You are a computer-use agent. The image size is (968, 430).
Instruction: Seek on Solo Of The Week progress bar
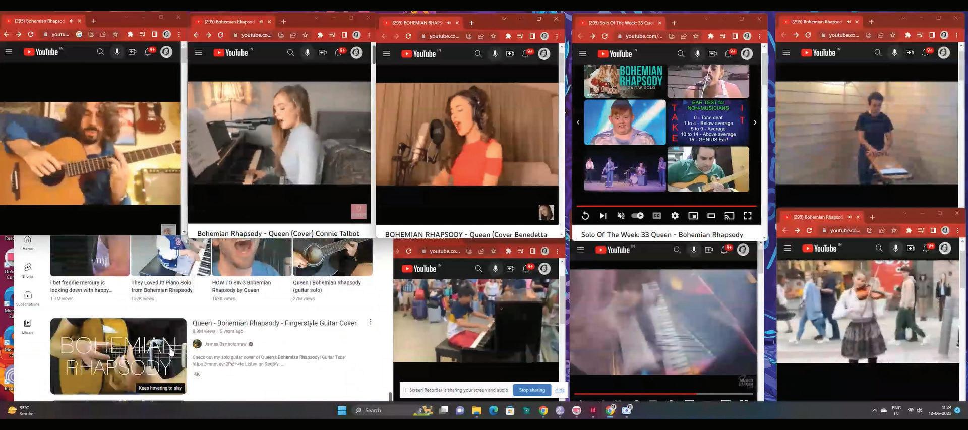(x=667, y=206)
